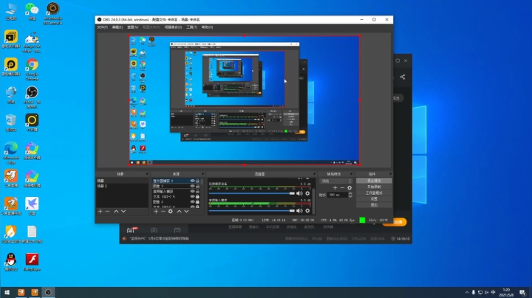Undock the 来源 panel via header icon
This screenshot has height=298, width=532.
point(203,174)
